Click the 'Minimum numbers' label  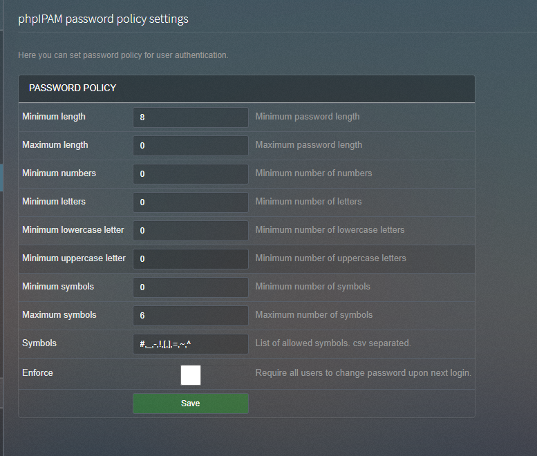click(x=59, y=173)
